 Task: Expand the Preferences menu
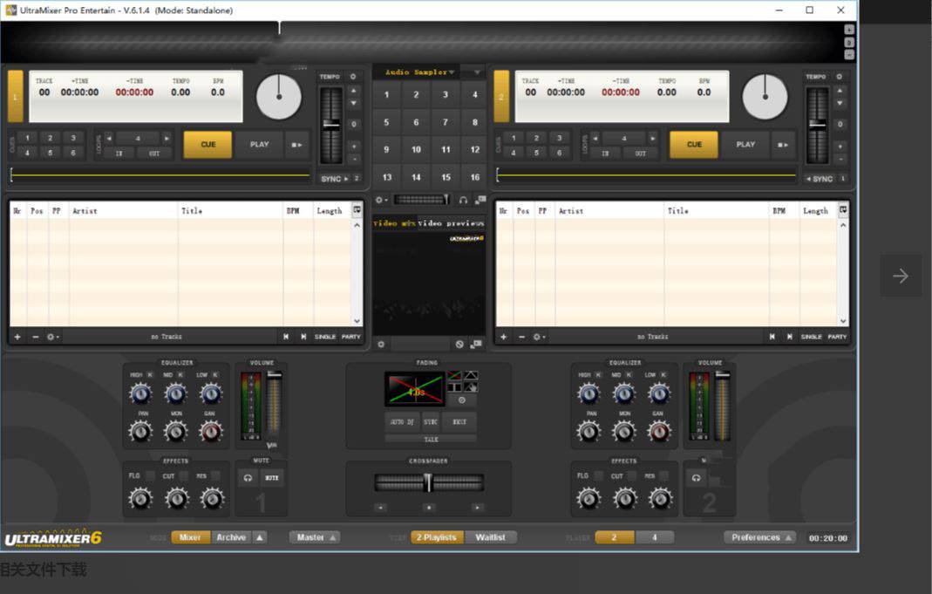pos(760,537)
